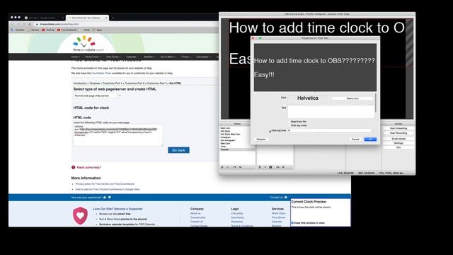The image size is (453, 255).
Task: Click the add scene plus icon in OBS
Action: [x=222, y=167]
